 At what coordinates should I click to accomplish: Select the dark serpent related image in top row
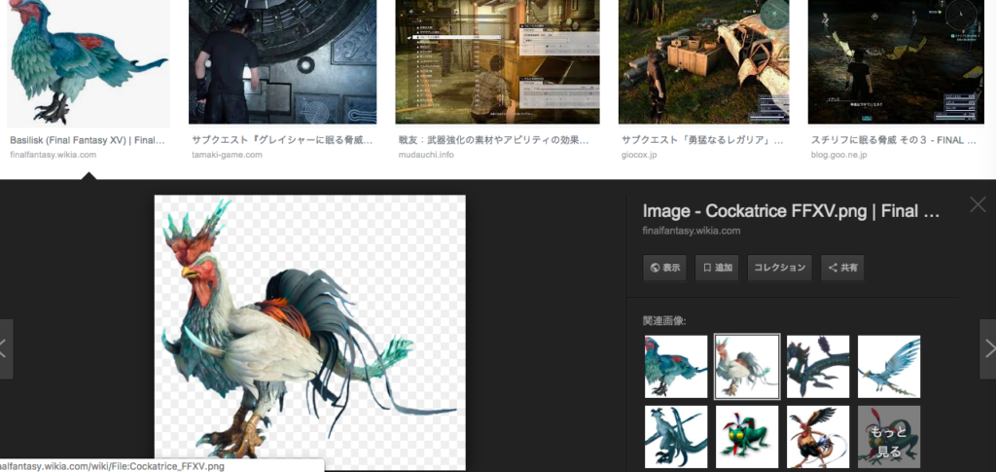(818, 367)
